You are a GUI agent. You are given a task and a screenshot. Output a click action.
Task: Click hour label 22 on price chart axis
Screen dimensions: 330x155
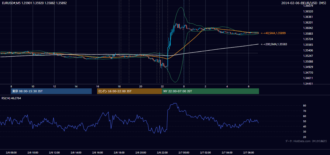tap(162, 86)
